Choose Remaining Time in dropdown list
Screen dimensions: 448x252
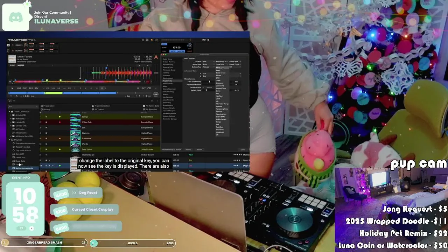pos(222,109)
